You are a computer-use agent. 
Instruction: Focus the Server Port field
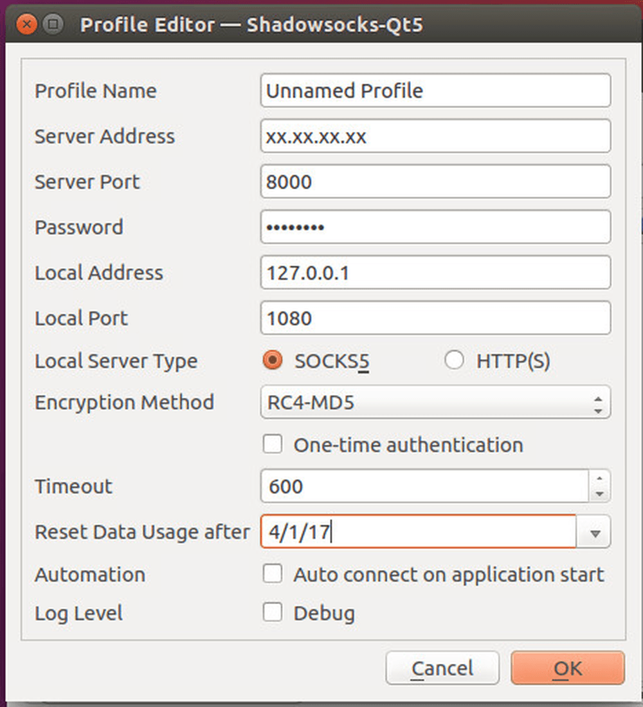point(435,182)
